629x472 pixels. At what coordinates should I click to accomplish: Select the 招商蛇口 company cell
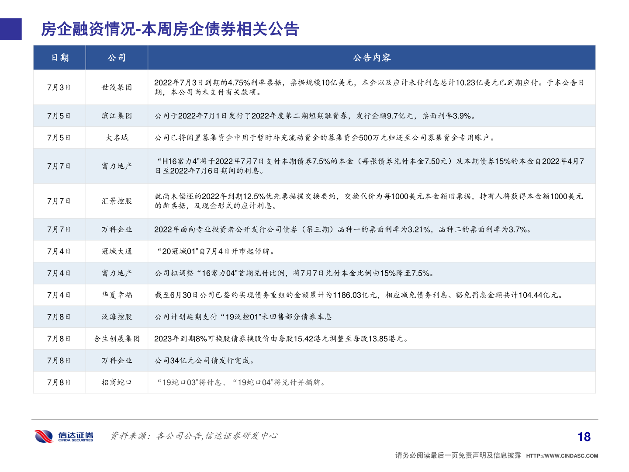pyautogui.click(x=117, y=382)
